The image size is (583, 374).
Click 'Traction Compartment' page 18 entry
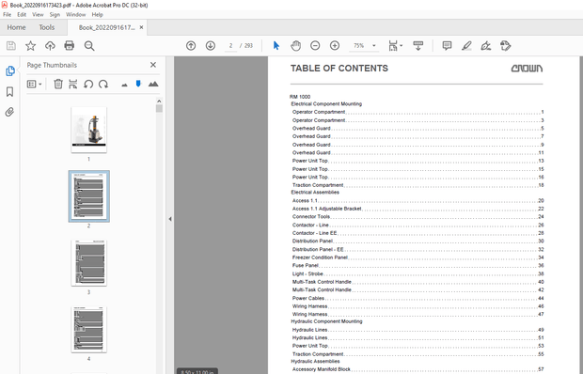coord(418,185)
